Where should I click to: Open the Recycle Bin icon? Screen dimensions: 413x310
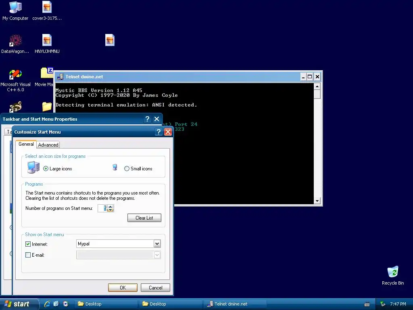[x=393, y=276]
